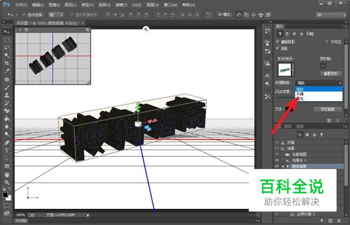Screen dimensions: 350x225
Task: Filter 3D panel by whole scene
Action: (300, 135)
